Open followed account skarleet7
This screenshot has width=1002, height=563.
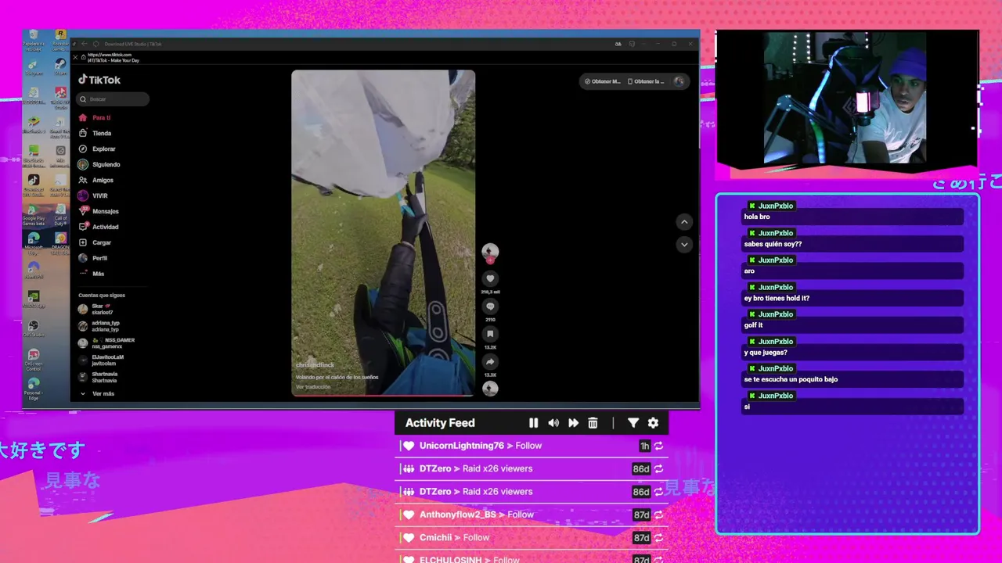click(97, 309)
